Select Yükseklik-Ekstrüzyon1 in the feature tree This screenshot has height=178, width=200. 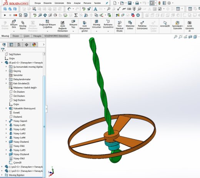(x=24, y=108)
